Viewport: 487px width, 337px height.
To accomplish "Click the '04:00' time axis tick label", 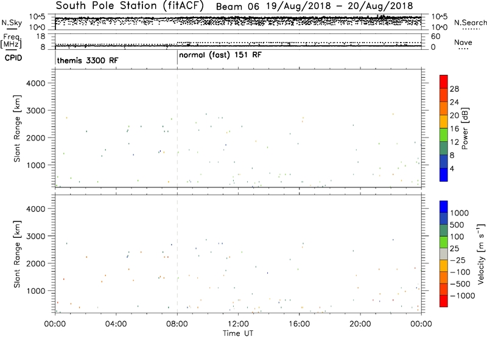I will (116, 324).
